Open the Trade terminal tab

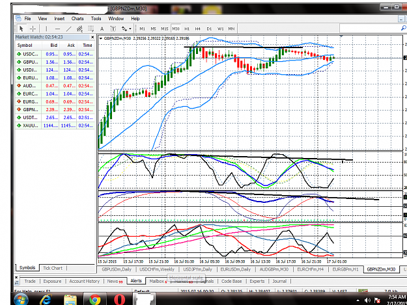coord(30,282)
